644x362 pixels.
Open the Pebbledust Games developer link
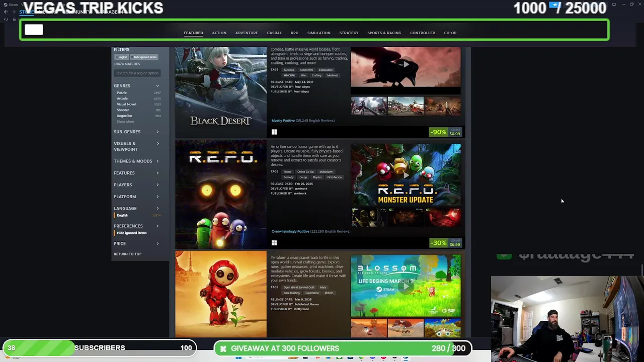[x=307, y=304]
